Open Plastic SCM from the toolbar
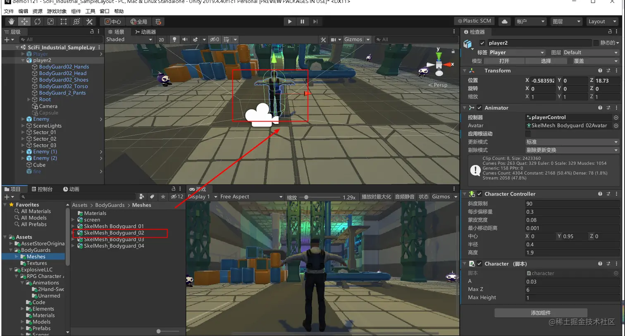This screenshot has width=625, height=336. [475, 21]
